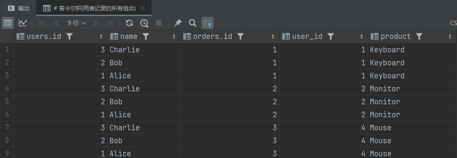This screenshot has height=158, width=457.
Task: Click the user_id cell in row 7
Action: tap(323, 128)
